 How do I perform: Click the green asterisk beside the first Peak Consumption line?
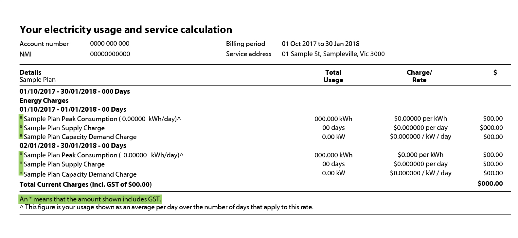pyautogui.click(x=21, y=118)
